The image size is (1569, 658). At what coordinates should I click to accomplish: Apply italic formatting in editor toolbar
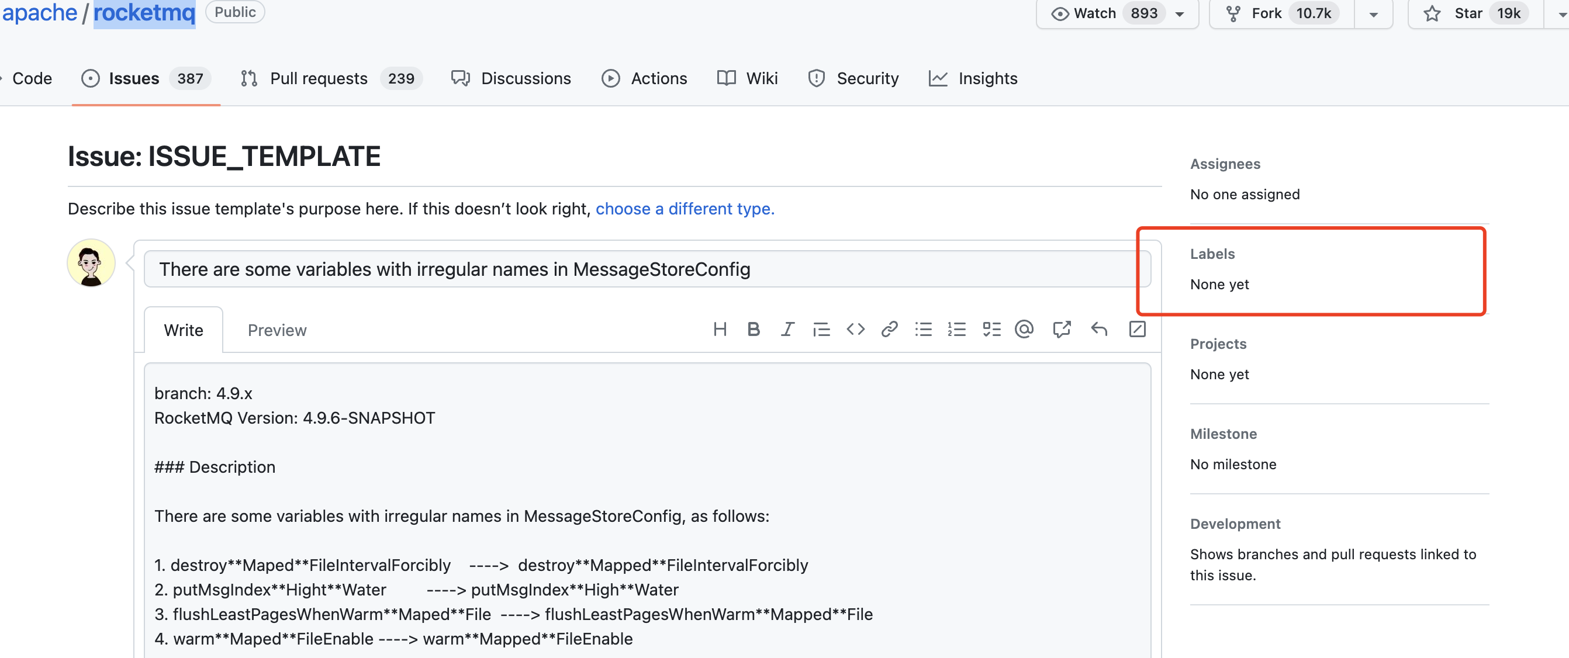[787, 330]
